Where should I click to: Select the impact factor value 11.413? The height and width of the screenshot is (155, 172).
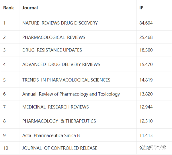coord(146,135)
